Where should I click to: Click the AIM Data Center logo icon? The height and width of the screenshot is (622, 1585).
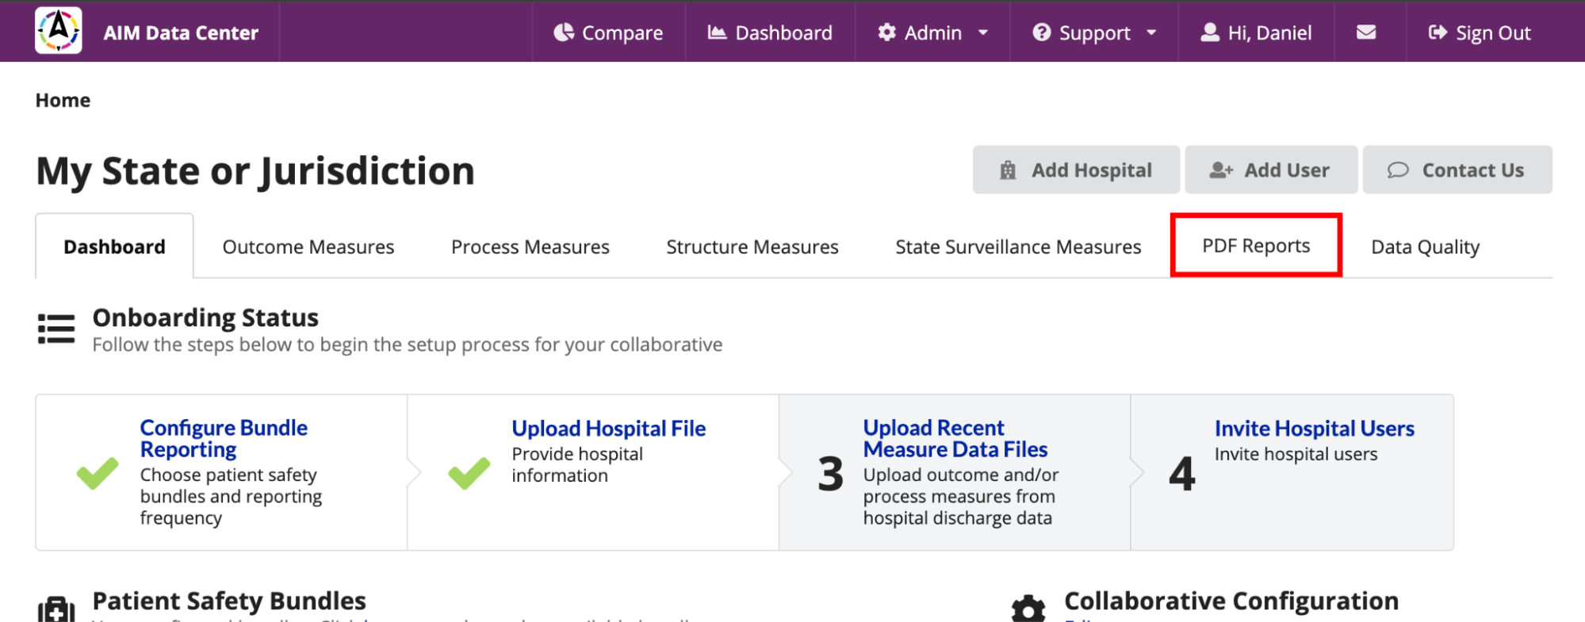point(59,31)
